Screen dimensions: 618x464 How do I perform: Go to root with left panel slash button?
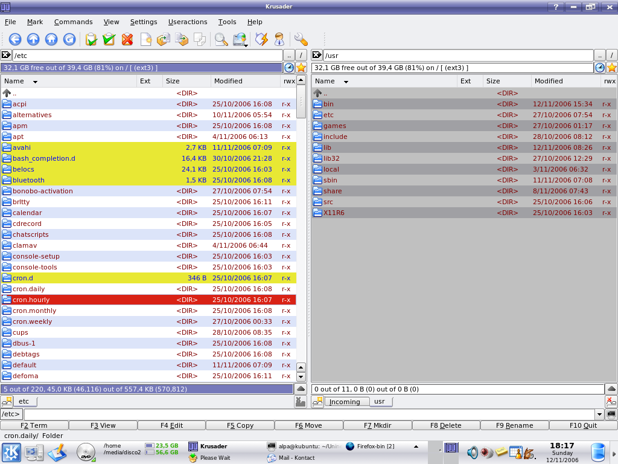click(x=301, y=55)
